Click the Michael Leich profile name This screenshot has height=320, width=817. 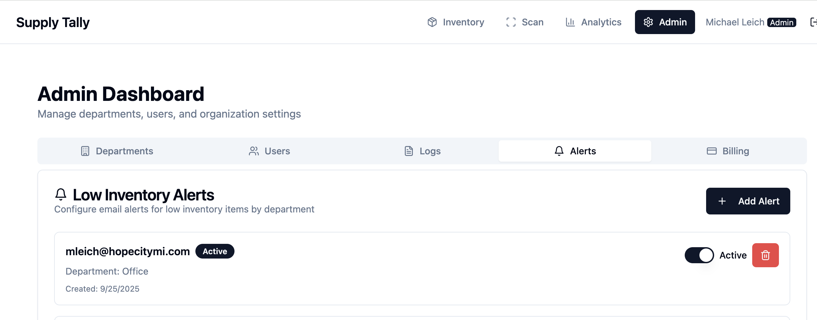pos(734,22)
